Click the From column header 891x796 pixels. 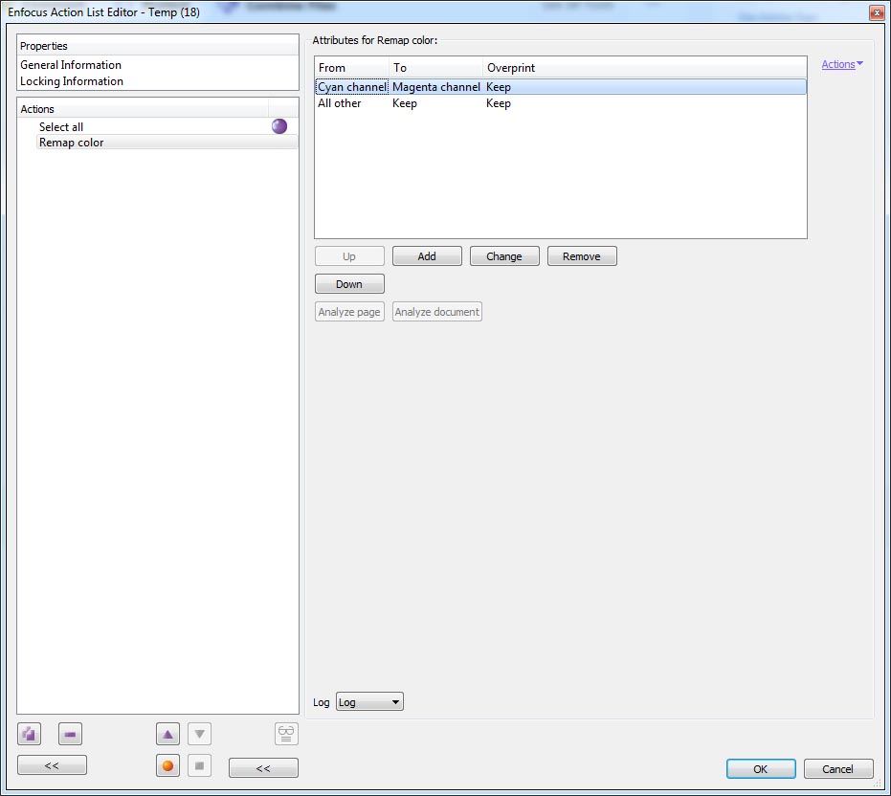click(352, 68)
